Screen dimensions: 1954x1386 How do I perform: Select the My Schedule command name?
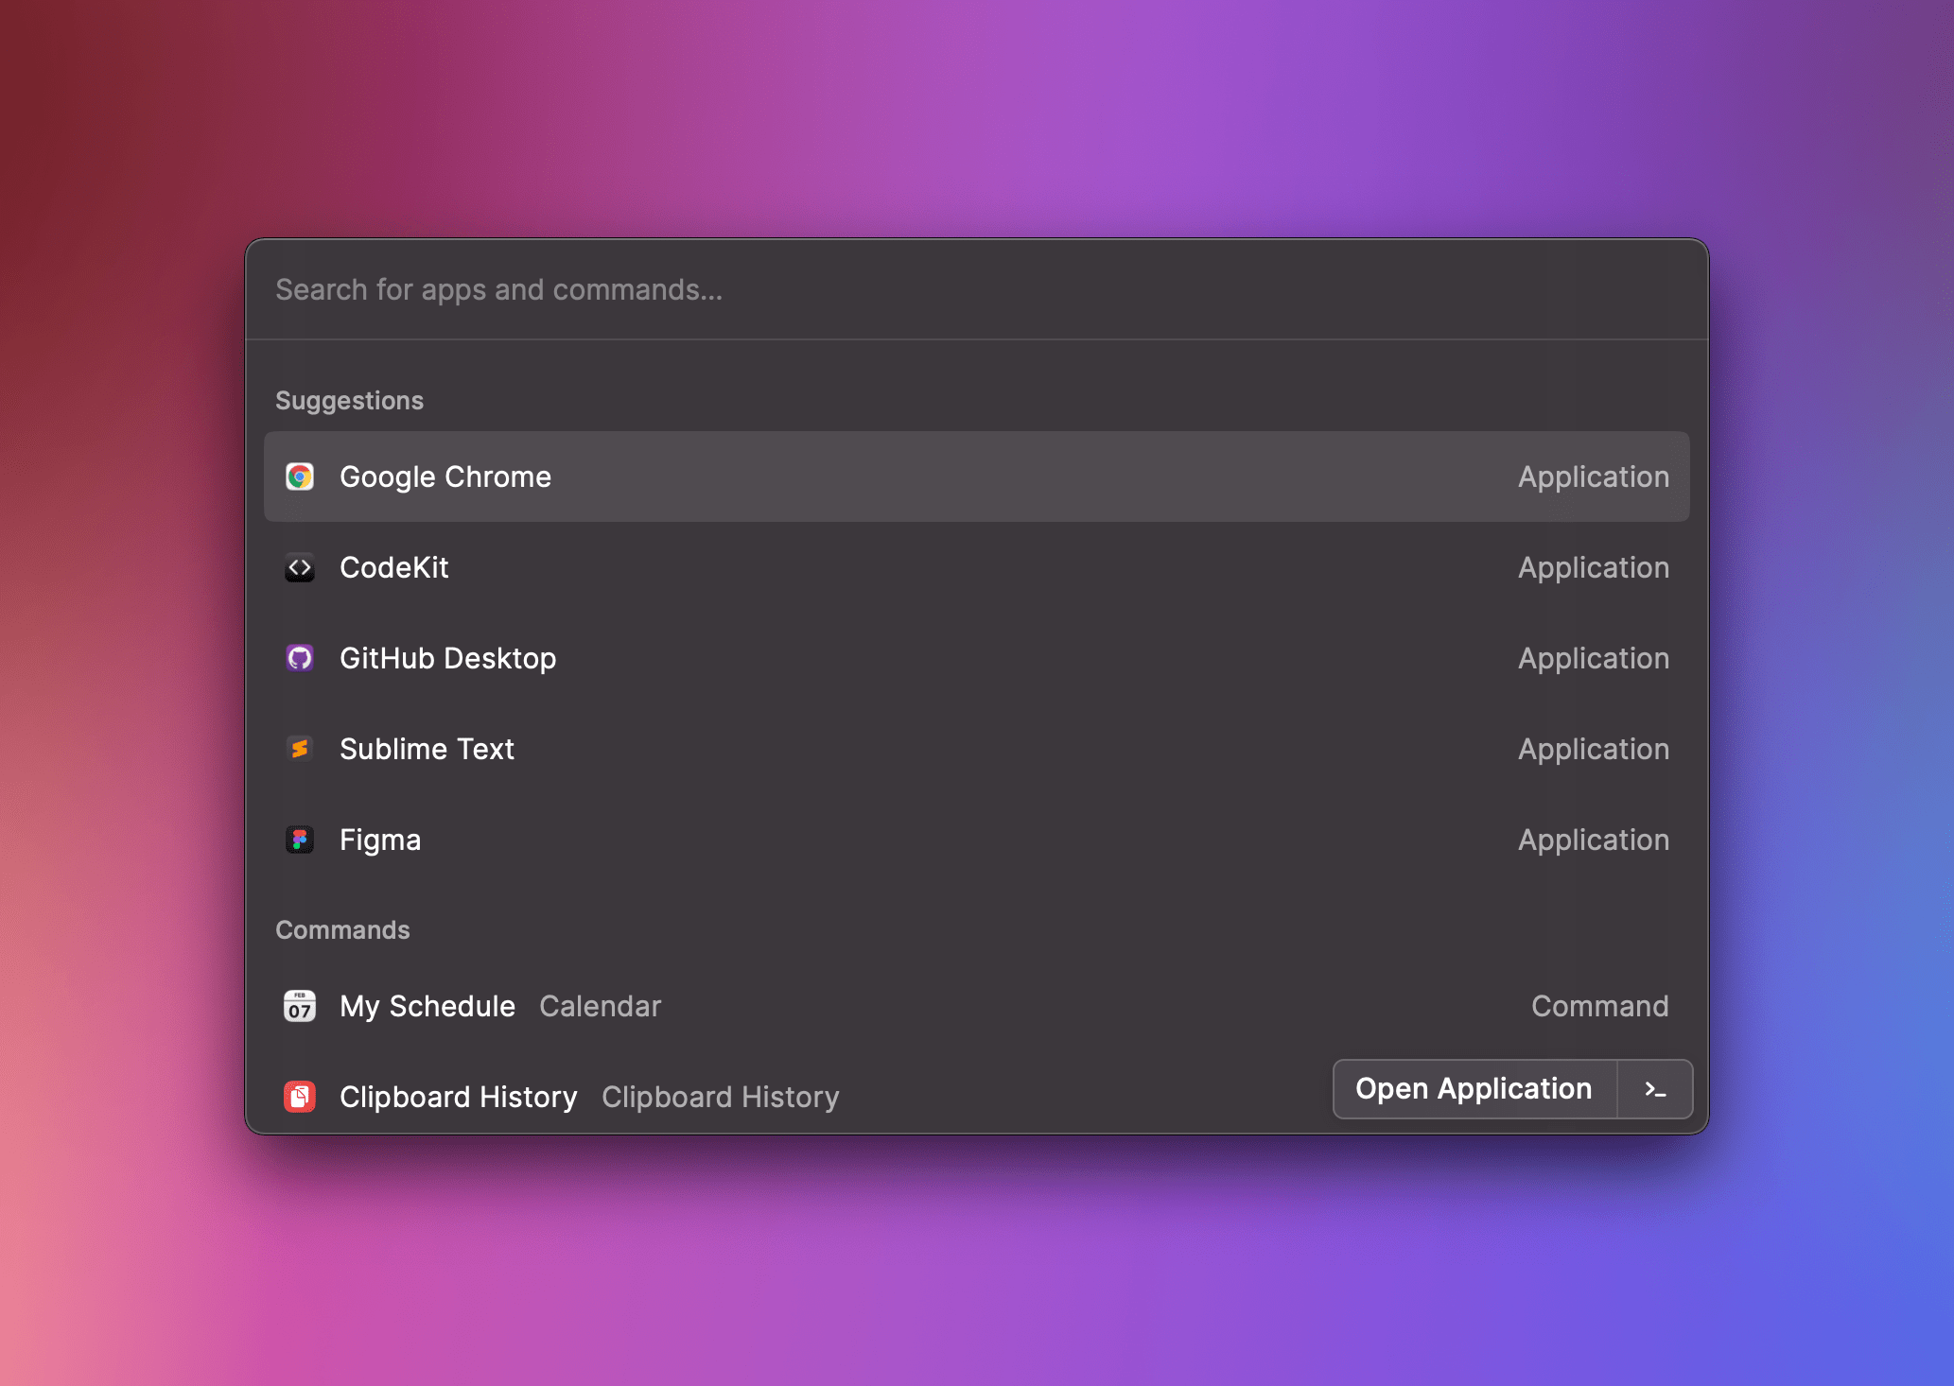coord(427,1007)
